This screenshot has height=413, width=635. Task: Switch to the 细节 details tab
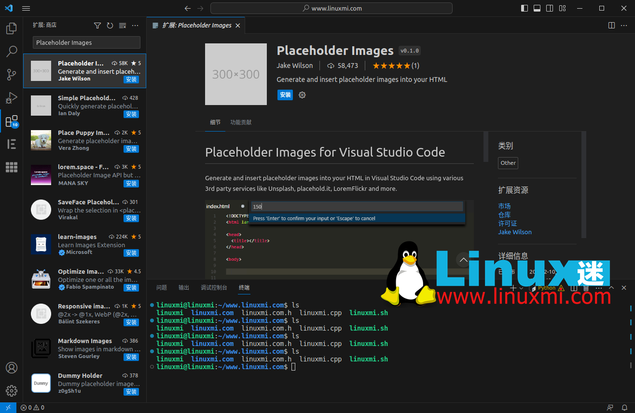click(x=215, y=122)
